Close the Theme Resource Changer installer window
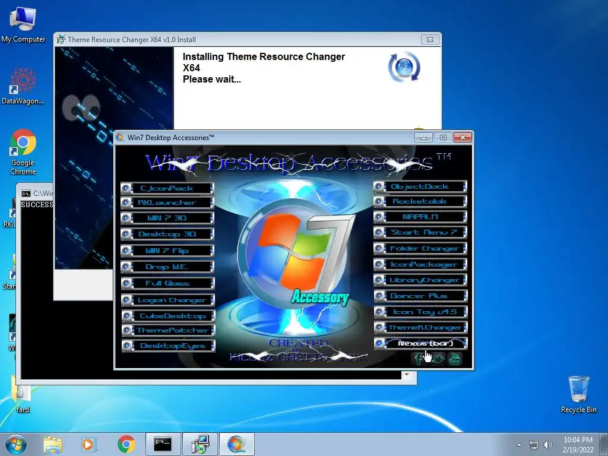 tap(430, 39)
